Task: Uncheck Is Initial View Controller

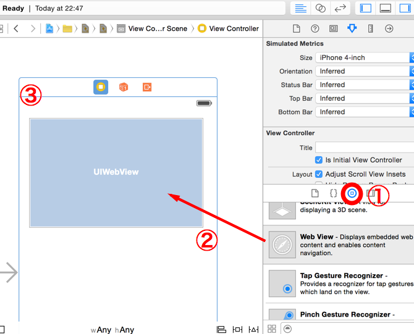Action: [319, 160]
